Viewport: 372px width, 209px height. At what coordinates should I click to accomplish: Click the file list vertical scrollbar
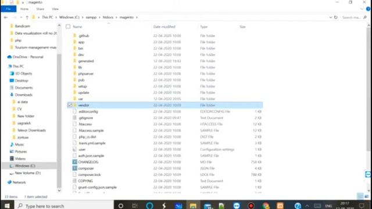(x=369, y=89)
